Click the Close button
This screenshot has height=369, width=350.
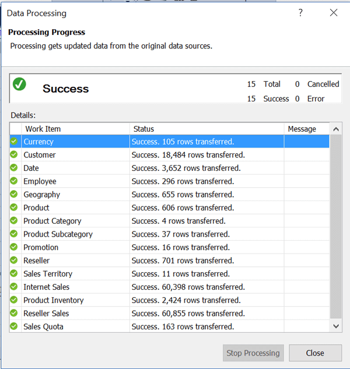315,353
